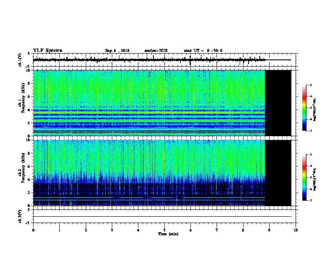Click the "4" minute tick label
This screenshot has width=333, height=258.
138,230
